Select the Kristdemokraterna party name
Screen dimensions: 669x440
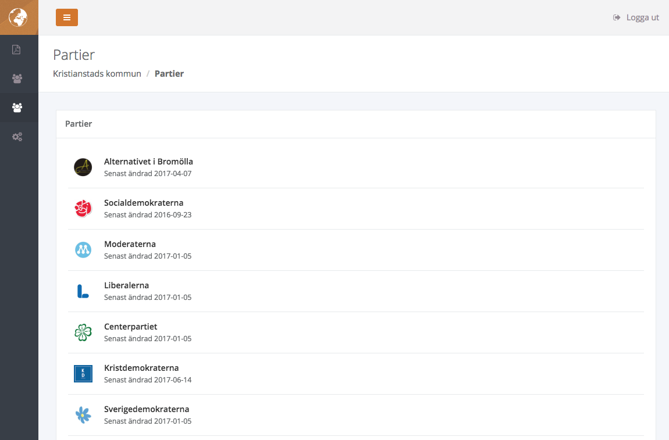(141, 368)
